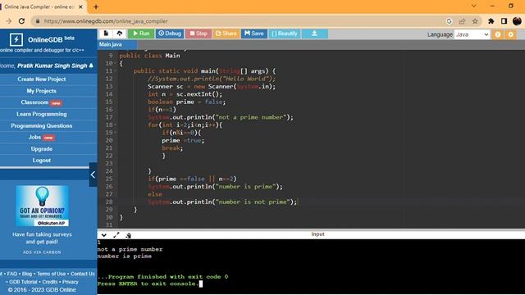Open the GDB Tutorial footer link
Screen dimensions: 525x295
tap(24, 282)
